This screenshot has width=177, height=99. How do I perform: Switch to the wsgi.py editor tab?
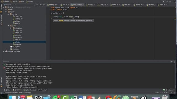point(90,5)
